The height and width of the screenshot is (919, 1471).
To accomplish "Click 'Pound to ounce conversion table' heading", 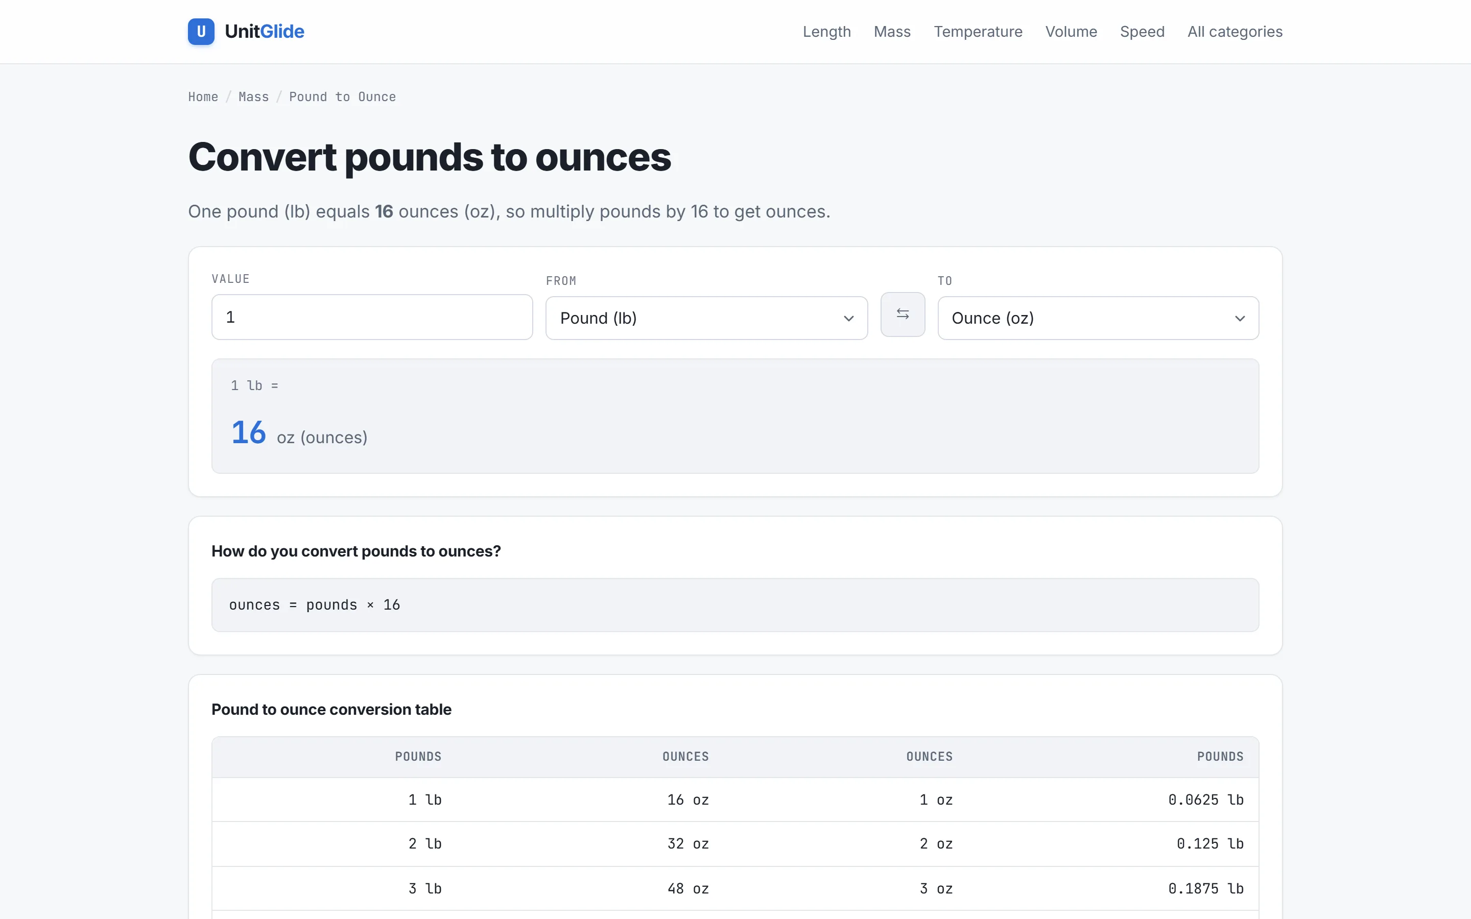I will point(331,709).
